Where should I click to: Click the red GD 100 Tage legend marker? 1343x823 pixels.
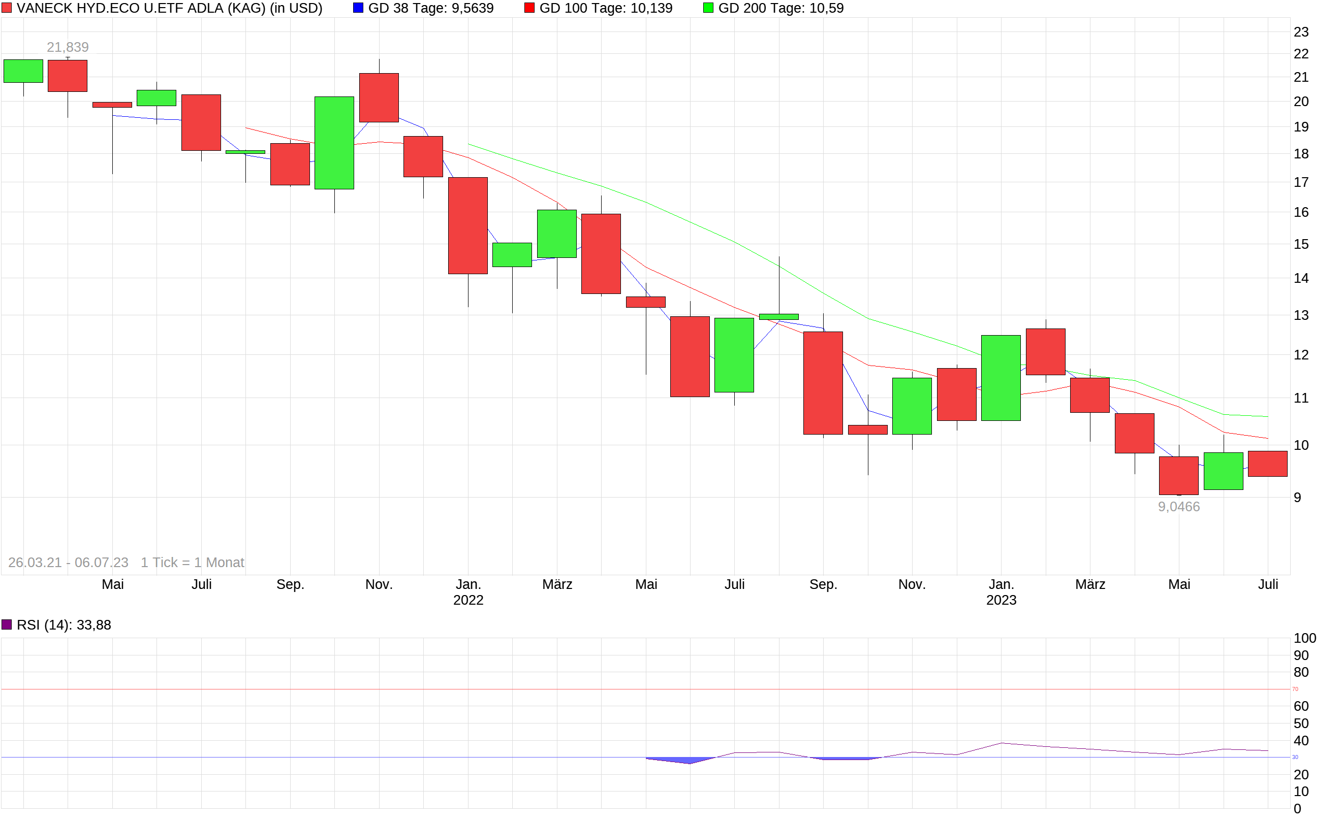[529, 8]
